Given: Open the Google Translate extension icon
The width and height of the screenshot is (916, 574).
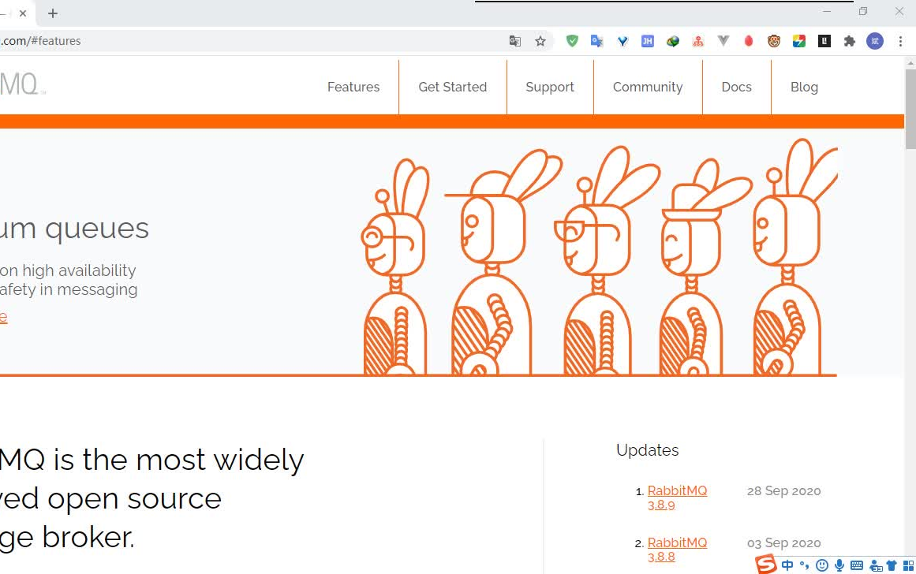Looking at the screenshot, I should (x=597, y=41).
